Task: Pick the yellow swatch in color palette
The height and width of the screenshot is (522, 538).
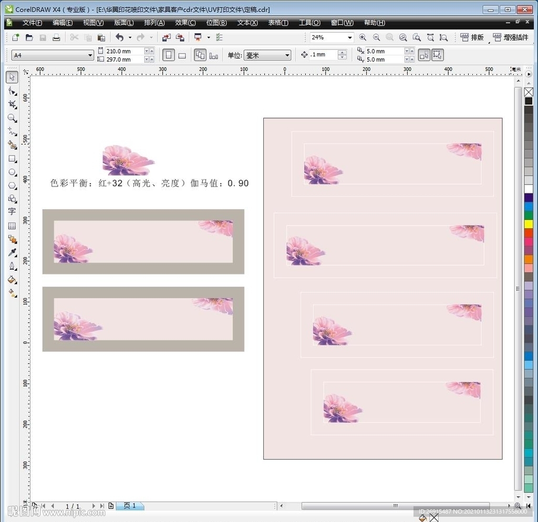Action: 529,224
